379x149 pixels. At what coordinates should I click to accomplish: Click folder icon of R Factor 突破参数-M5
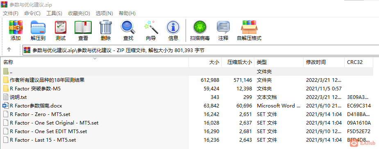click(6, 88)
